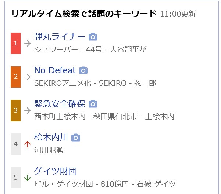This screenshot has width=221, height=194.
Task: Click the rank 3 badge
Action: 15,110
